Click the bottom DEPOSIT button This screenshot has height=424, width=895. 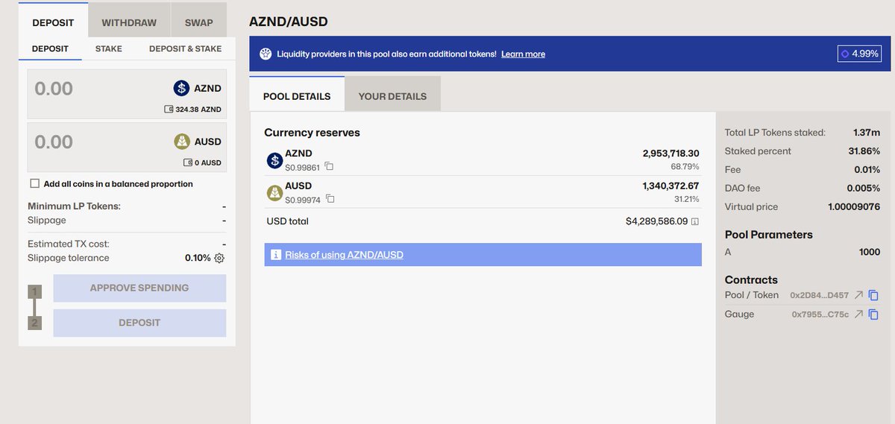tap(139, 323)
